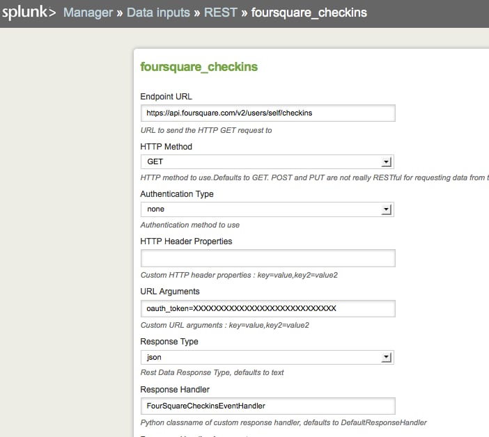Click the HTTP Method label
Viewport: 489px width, 437px height.
[x=166, y=147]
